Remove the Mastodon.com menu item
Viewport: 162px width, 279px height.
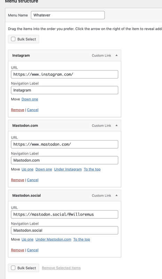pos(18,180)
